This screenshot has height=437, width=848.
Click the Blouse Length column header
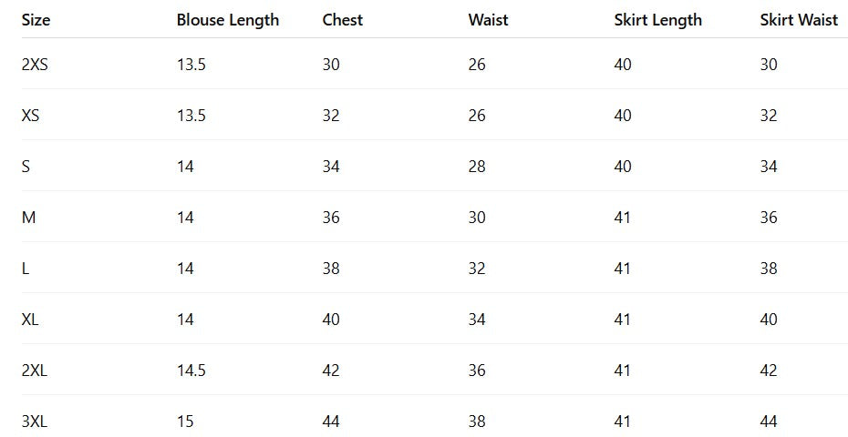pos(227,20)
